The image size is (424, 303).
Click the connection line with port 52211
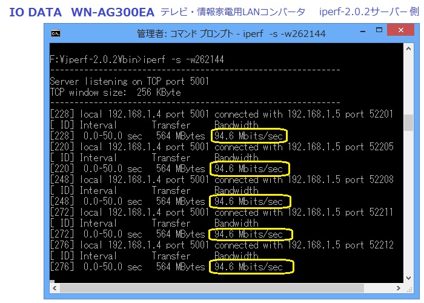coord(222,212)
